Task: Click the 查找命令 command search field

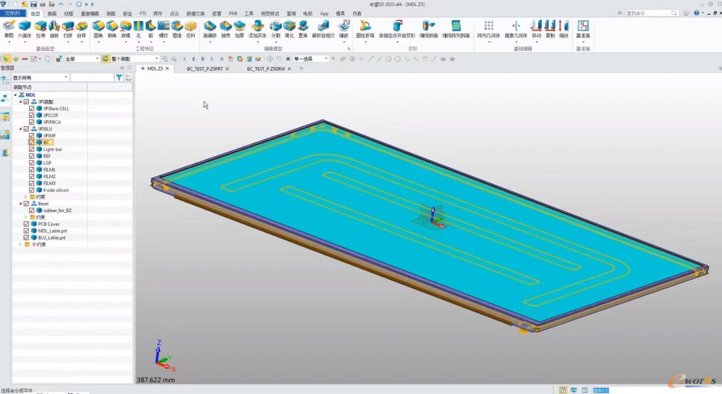Action: (x=651, y=13)
